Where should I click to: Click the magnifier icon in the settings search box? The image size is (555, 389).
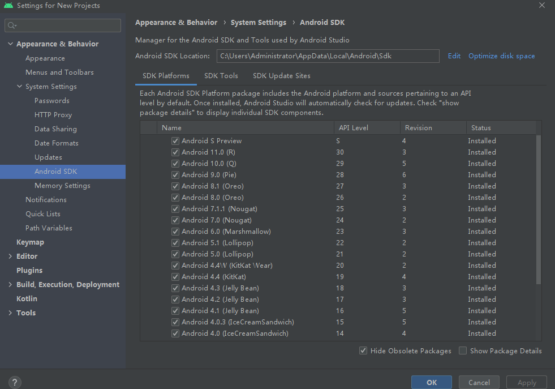click(x=11, y=25)
